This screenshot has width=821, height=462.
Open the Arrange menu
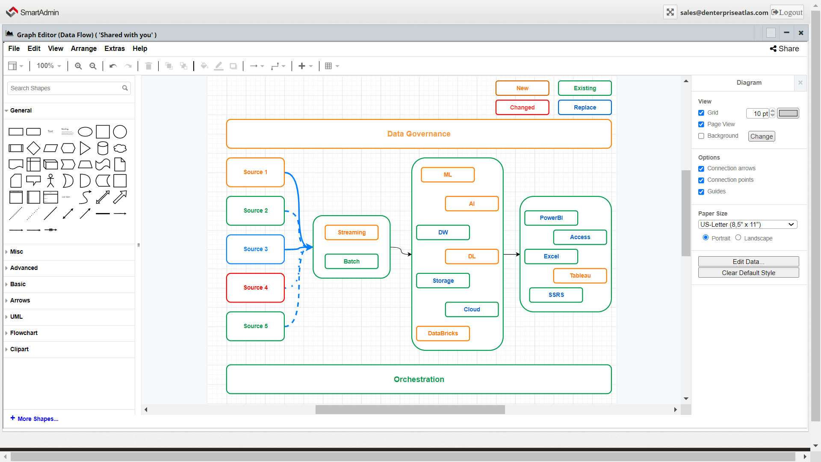click(83, 48)
